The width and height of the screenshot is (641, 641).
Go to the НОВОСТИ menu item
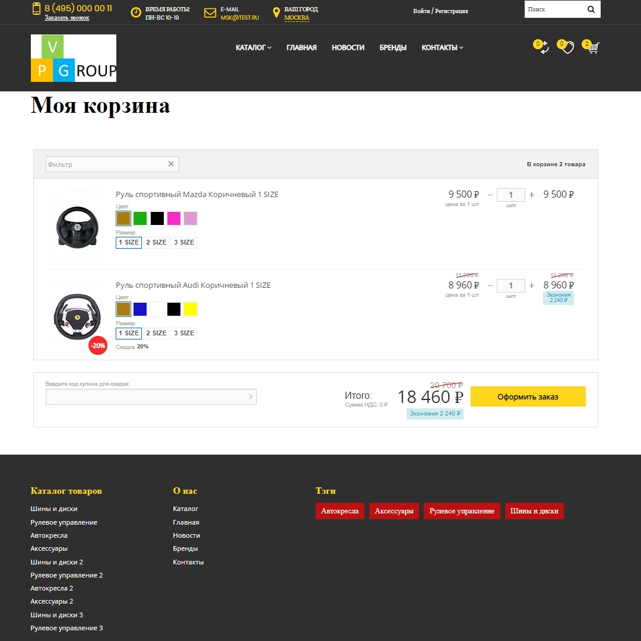coord(348,47)
